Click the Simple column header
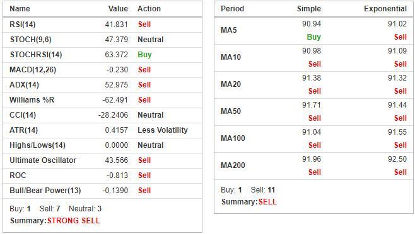The height and width of the screenshot is (234, 415). coord(309,9)
